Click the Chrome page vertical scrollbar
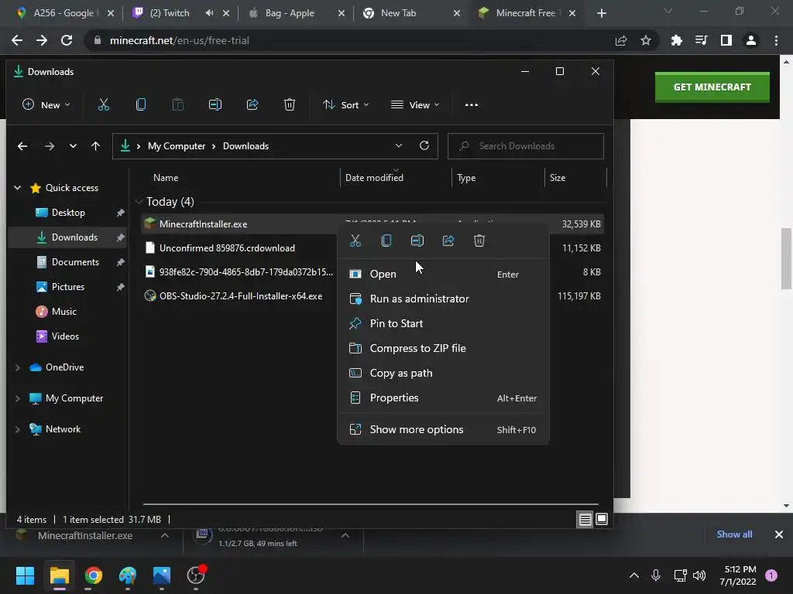 coord(786,258)
